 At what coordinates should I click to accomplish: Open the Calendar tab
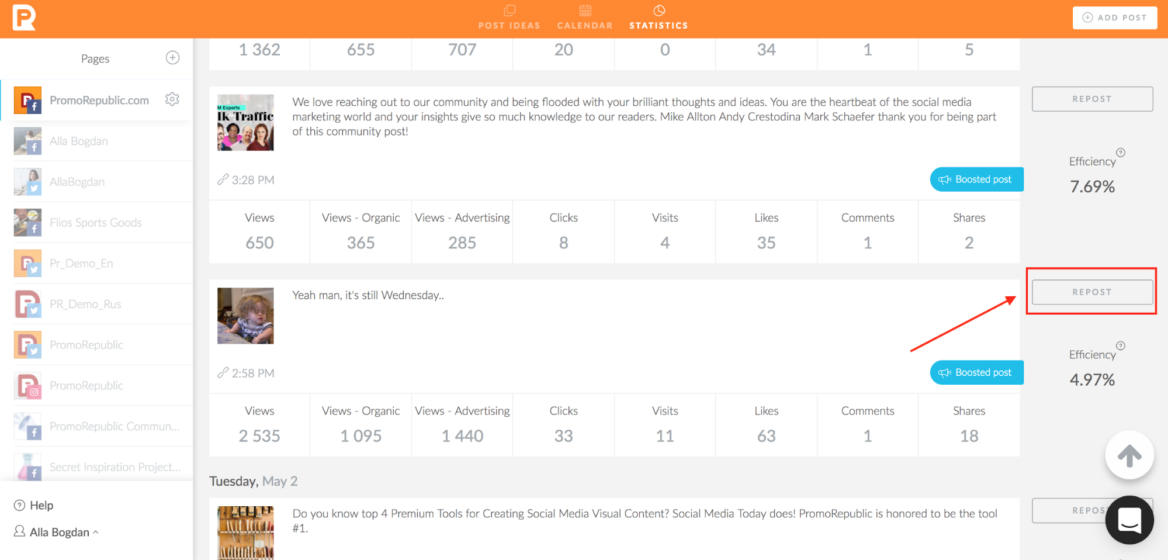coord(585,18)
